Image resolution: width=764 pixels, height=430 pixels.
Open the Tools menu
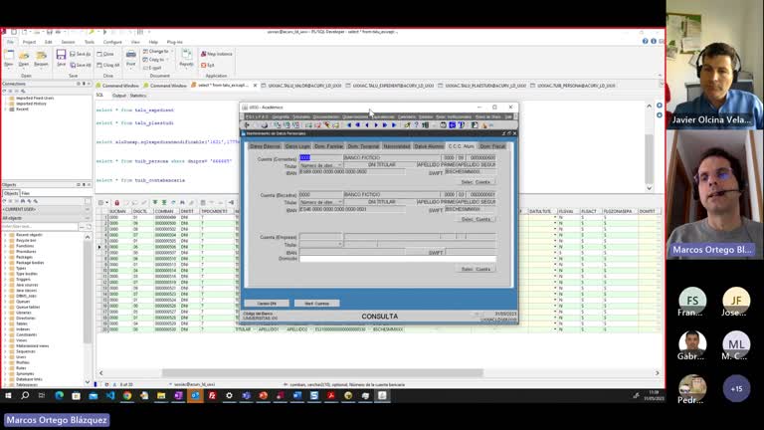pos(90,42)
